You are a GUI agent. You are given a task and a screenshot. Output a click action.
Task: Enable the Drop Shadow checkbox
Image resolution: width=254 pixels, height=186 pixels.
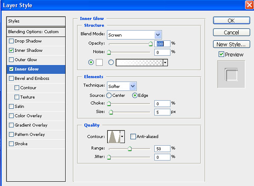[11, 41]
